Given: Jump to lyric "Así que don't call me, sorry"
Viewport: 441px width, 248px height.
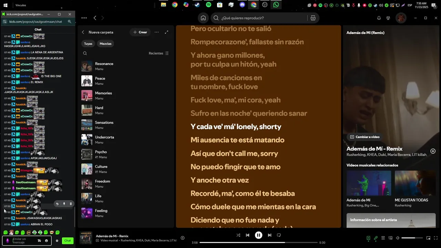Looking at the screenshot, I should 234,153.
